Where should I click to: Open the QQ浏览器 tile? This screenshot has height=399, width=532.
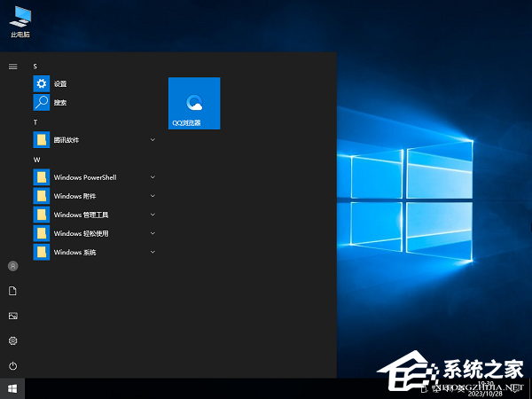194,103
